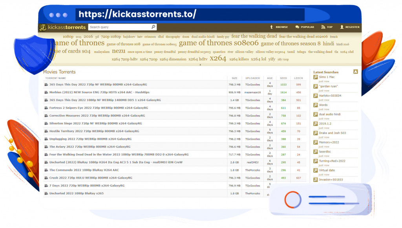Open 'Uncharted (2022) BluRay 1080p H264' torrent
This screenshot has width=402, height=228.
pyautogui.click(x=116, y=162)
